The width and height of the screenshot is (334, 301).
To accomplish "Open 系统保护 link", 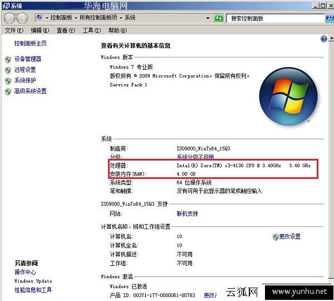I will [25, 80].
